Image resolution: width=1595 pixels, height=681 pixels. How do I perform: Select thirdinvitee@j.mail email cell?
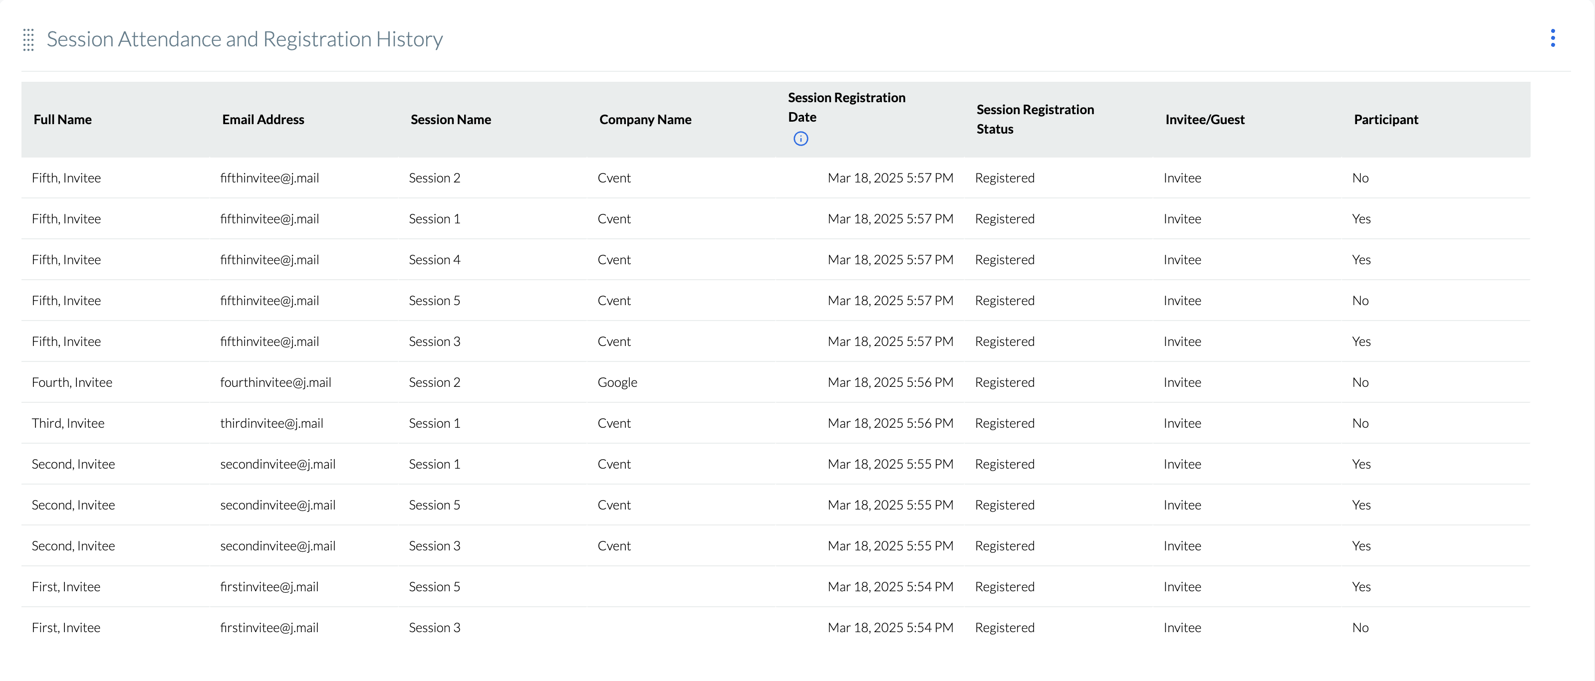(x=272, y=423)
